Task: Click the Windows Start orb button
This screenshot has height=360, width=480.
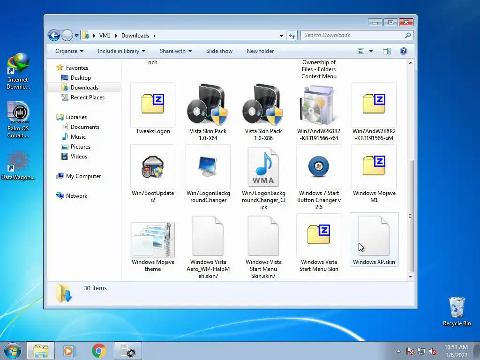Action: 12,351
